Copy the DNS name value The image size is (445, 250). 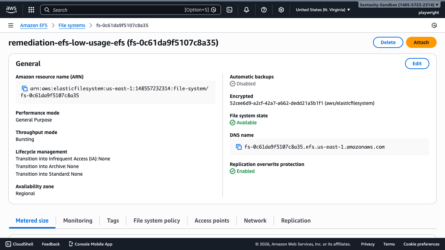pyautogui.click(x=239, y=147)
